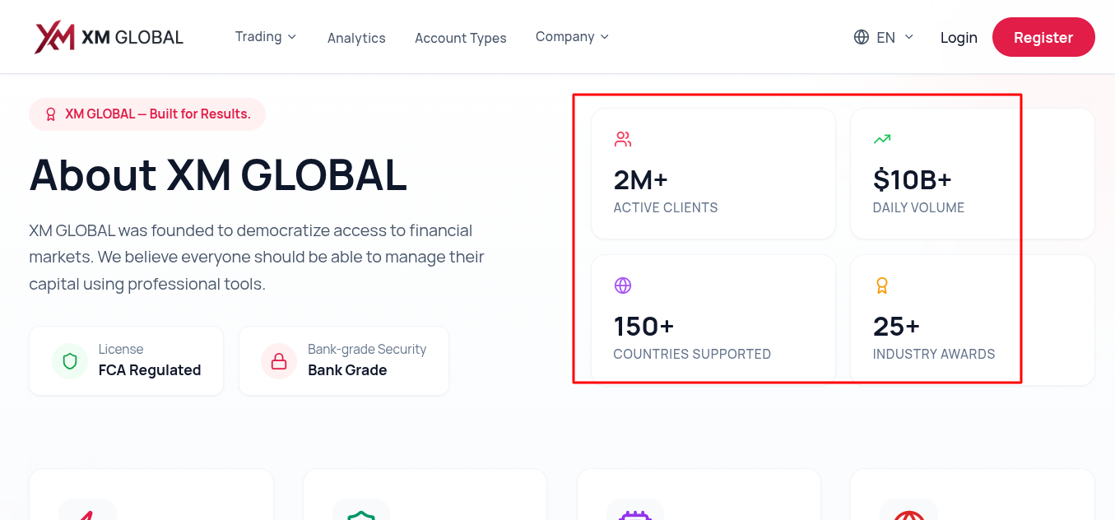Click the Login link
This screenshot has height=520, width=1115.
click(x=959, y=38)
